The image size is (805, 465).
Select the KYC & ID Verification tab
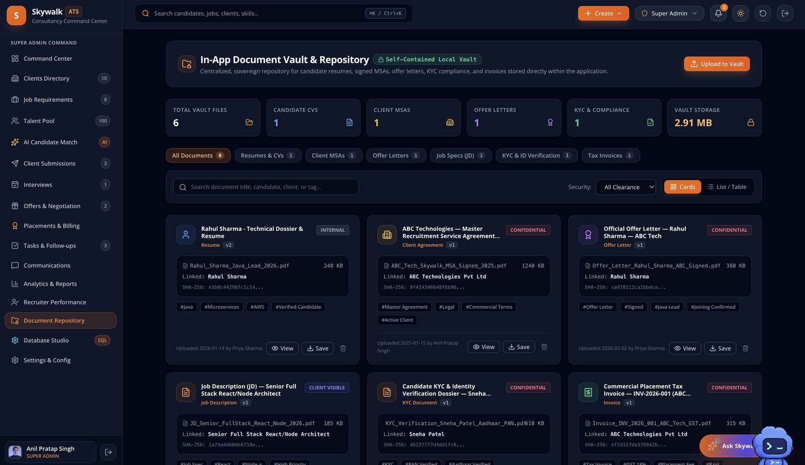536,155
